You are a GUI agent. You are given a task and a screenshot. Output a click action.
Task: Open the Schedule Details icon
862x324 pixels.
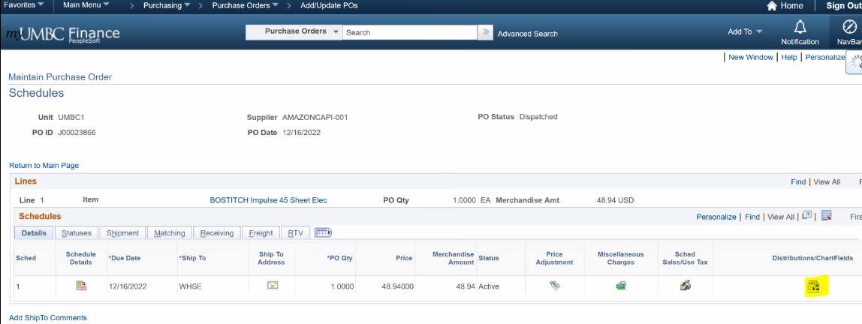[81, 286]
